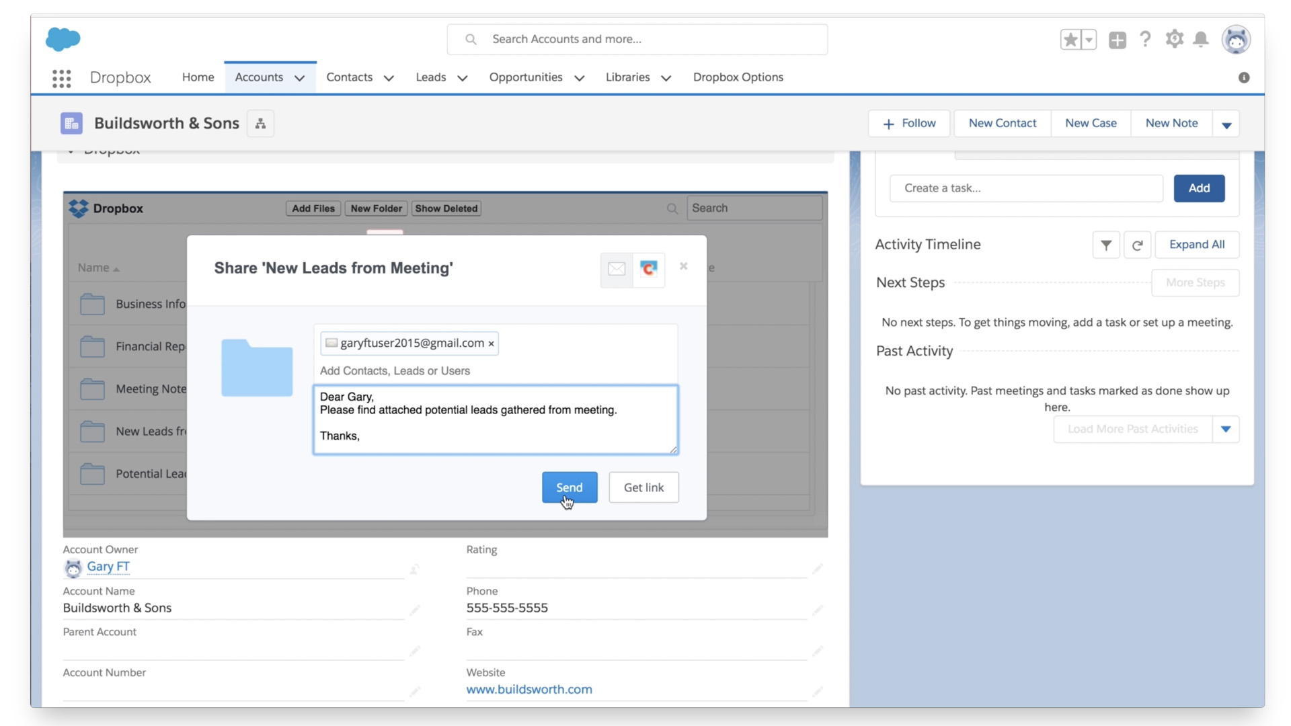Click the New Note button
This screenshot has height=726, width=1291.
coord(1171,124)
